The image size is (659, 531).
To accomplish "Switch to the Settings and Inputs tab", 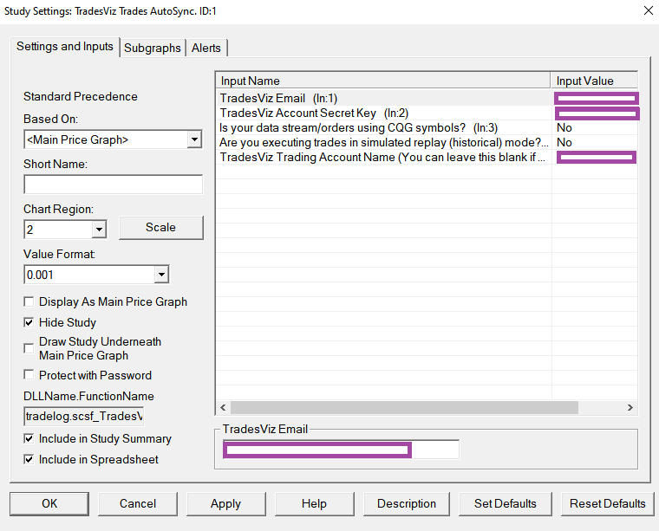I will [x=65, y=47].
